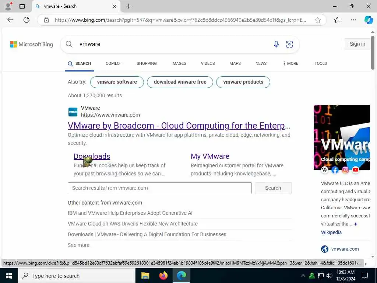Open Windows Start menu
Image resolution: width=377 pixels, height=283 pixels.
(x=9, y=276)
